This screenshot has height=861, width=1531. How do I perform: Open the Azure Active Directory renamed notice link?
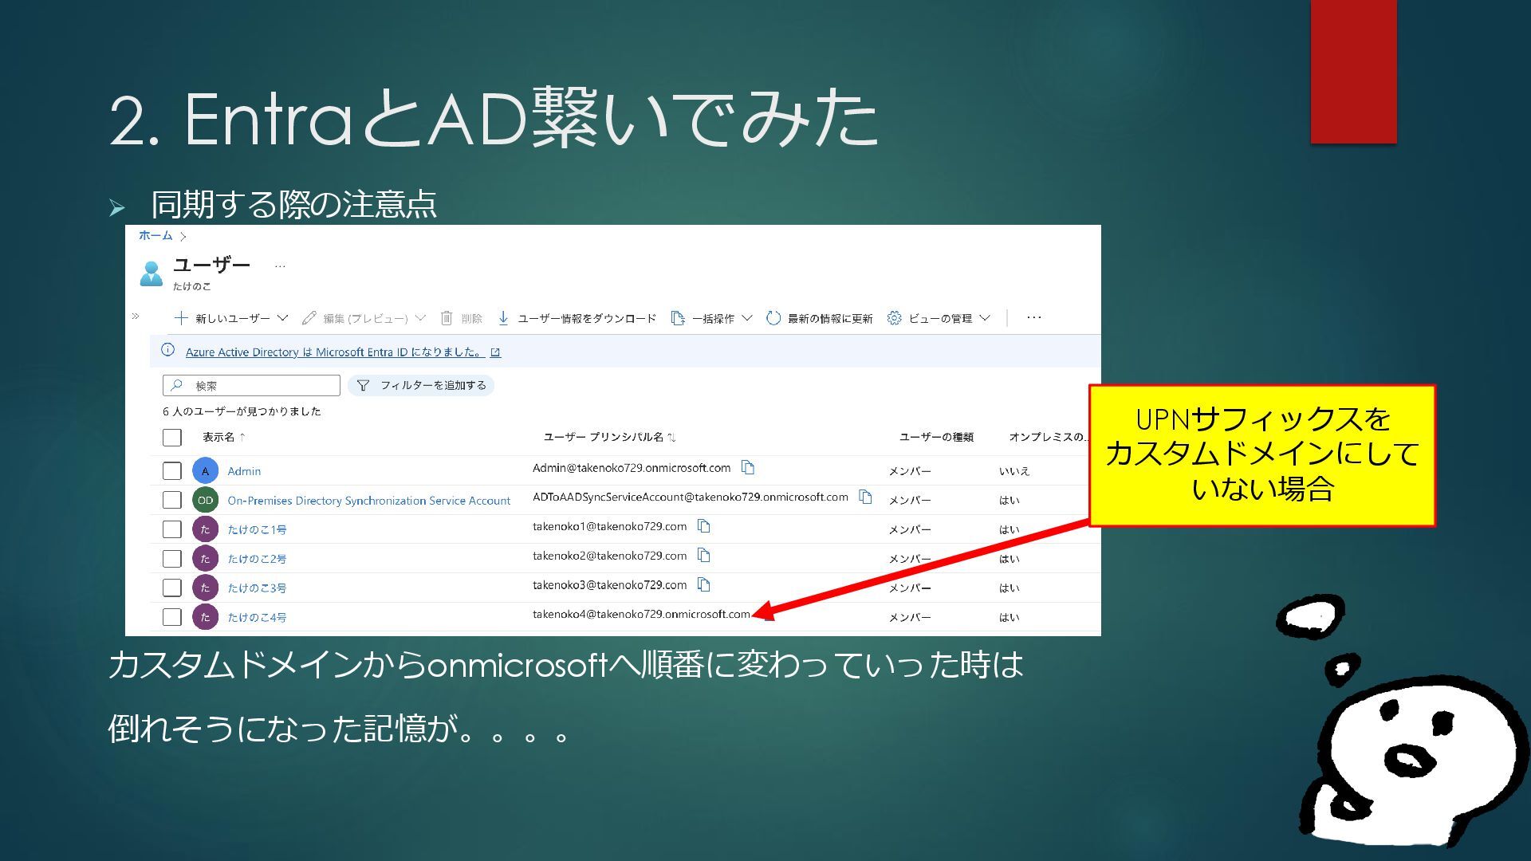point(335,352)
